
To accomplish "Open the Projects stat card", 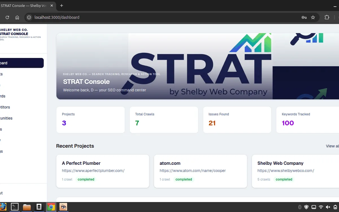I will [x=91, y=120].
